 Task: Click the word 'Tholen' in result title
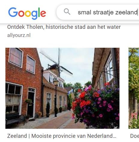tap(35, 27)
